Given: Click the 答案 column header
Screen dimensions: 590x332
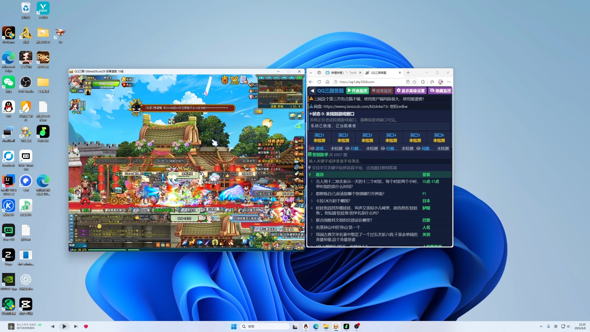Looking at the screenshot, I should point(426,175).
